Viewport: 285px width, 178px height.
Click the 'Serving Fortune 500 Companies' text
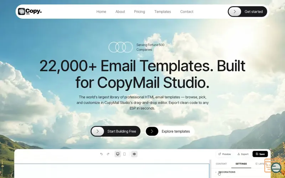150,47
